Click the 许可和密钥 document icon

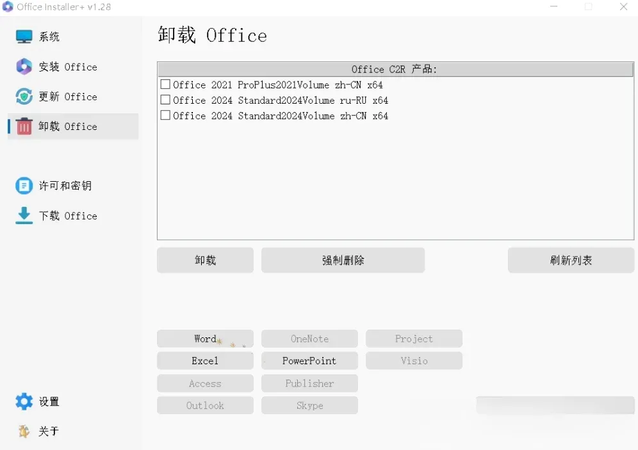[24, 186]
